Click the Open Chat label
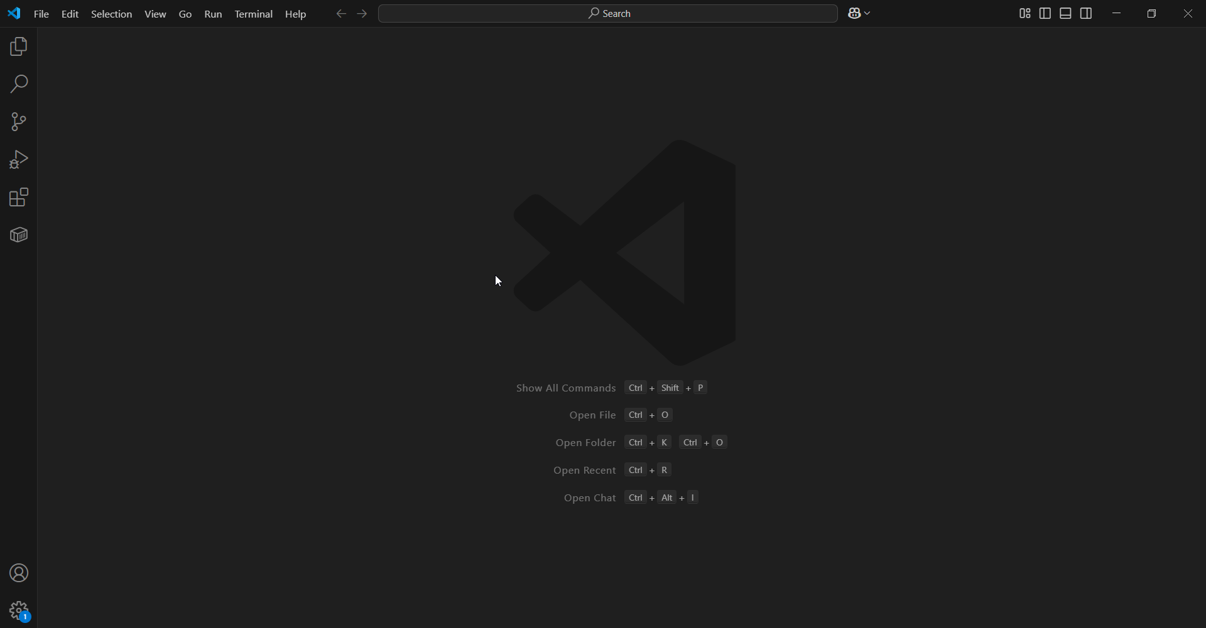The width and height of the screenshot is (1206, 628). point(590,498)
